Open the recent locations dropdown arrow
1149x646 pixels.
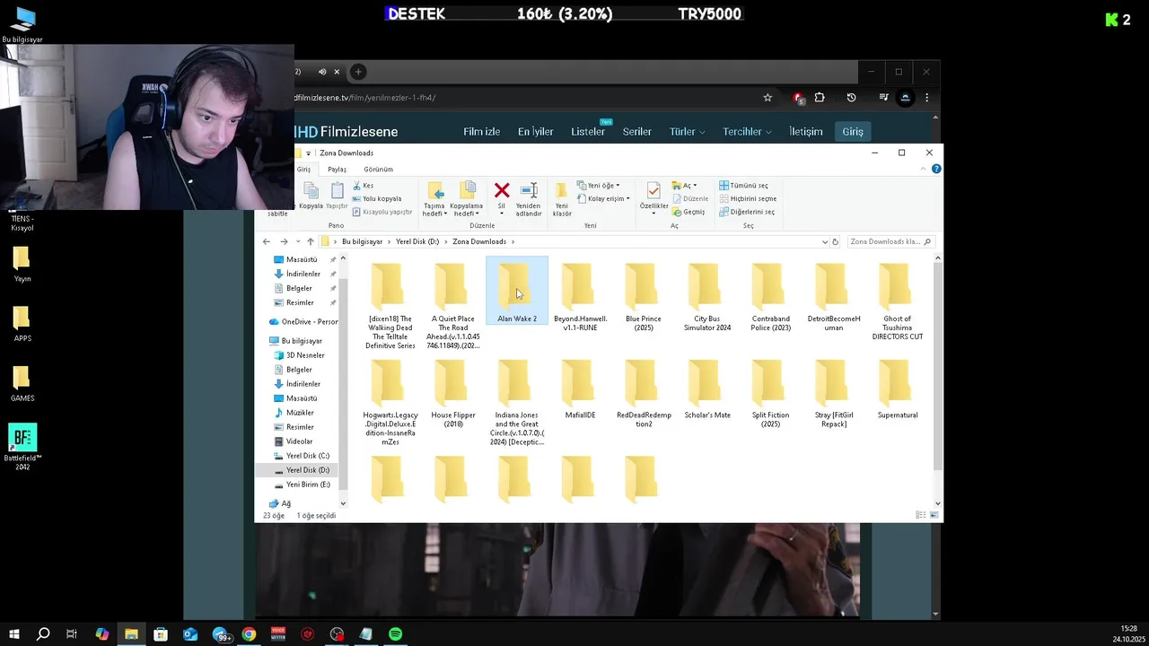coord(297,241)
